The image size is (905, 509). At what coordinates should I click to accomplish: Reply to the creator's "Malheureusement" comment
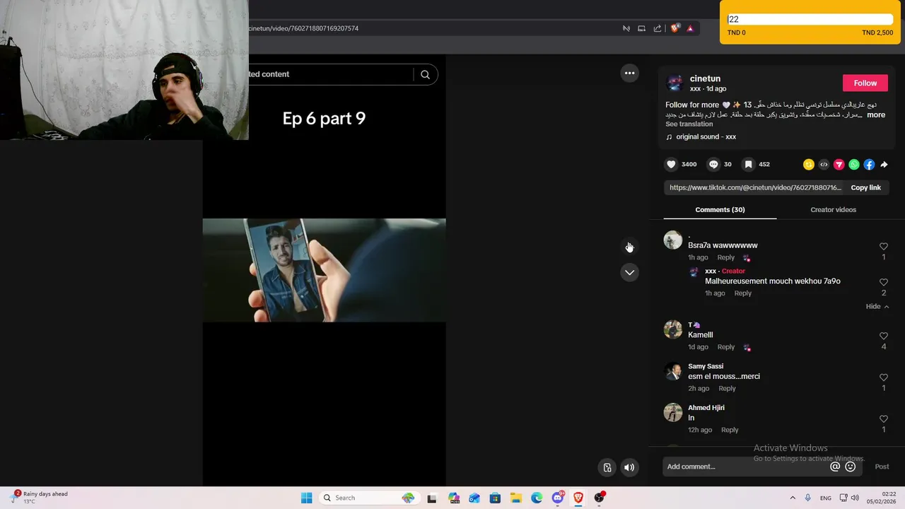click(x=742, y=293)
